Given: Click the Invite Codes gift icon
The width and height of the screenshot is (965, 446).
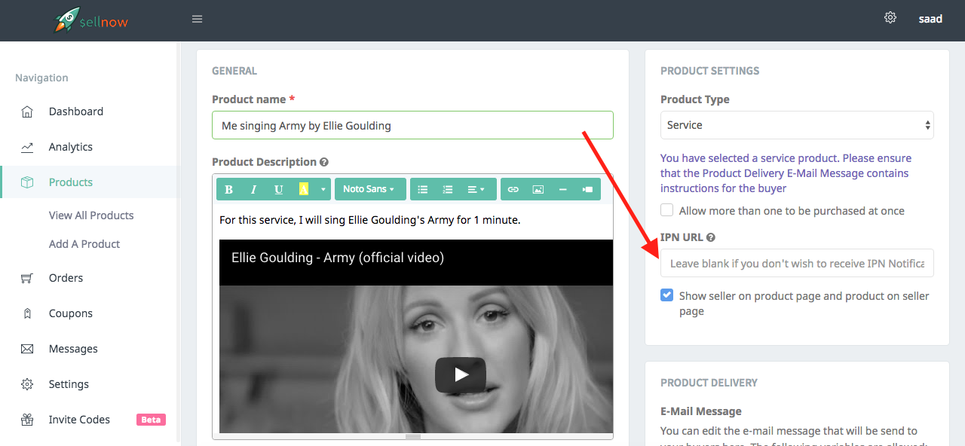Looking at the screenshot, I should 27,420.
